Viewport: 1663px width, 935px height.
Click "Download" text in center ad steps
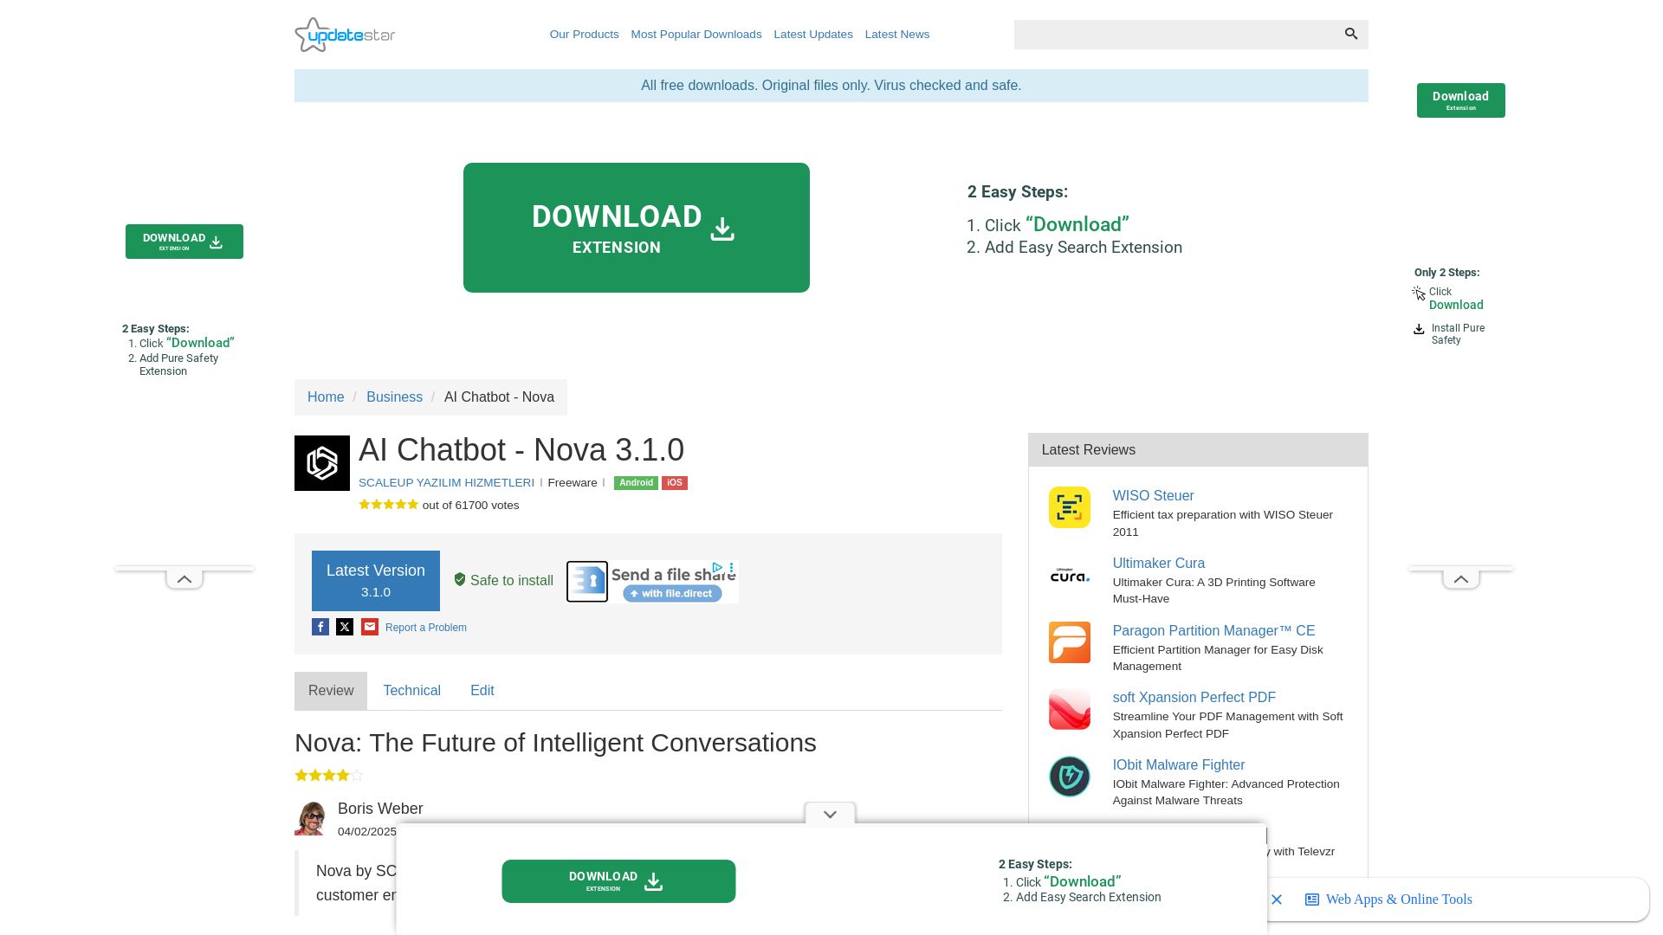click(x=1077, y=225)
